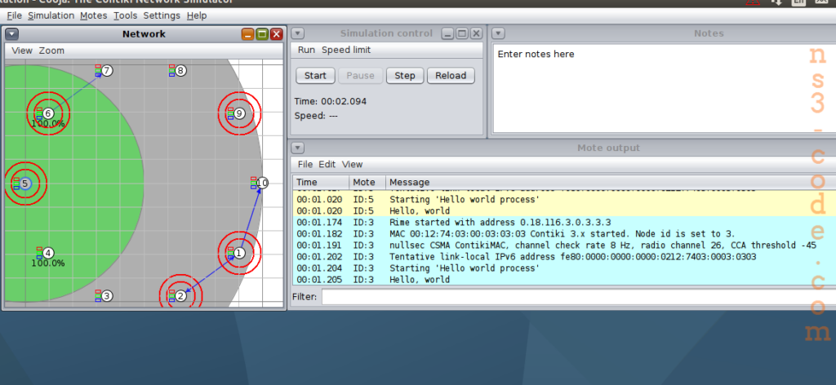Select mote 4 in the Network view
836x385 pixels.
pos(48,253)
